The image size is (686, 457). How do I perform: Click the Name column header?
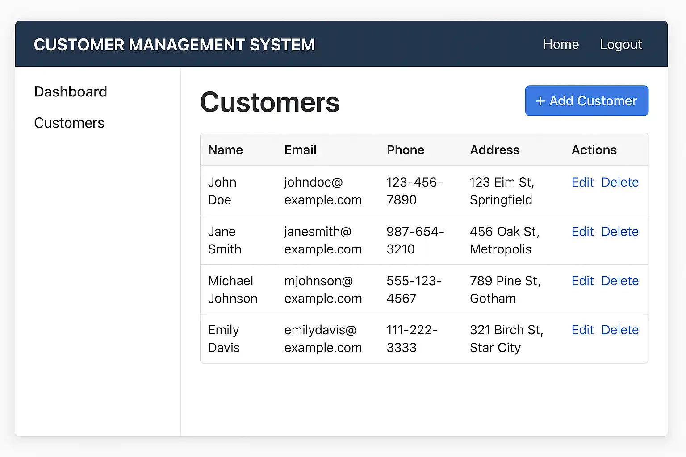(226, 150)
